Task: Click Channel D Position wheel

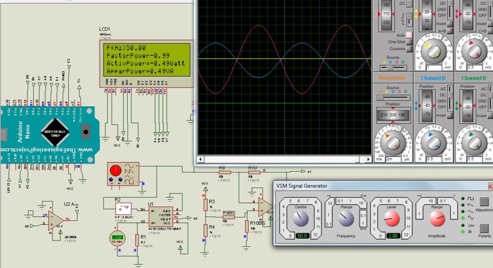Action: (x=468, y=106)
